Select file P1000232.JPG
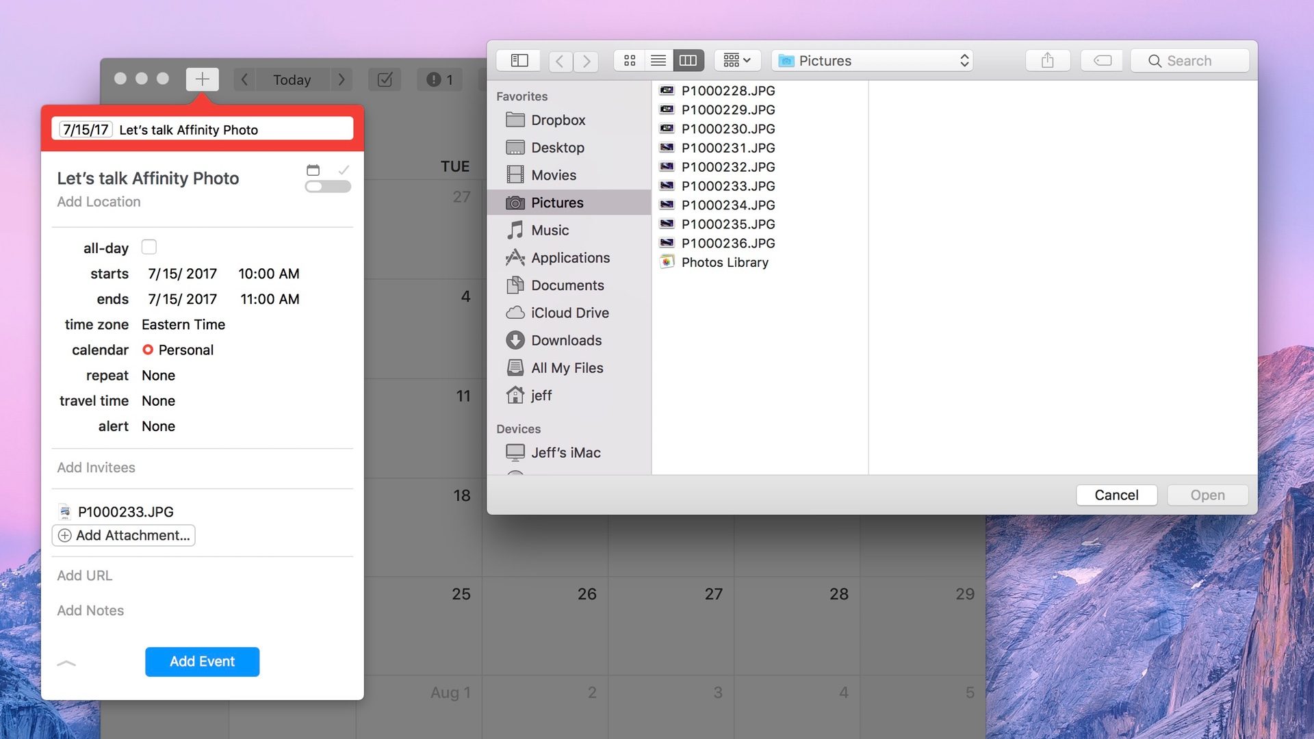Image resolution: width=1314 pixels, height=739 pixels. [760, 167]
